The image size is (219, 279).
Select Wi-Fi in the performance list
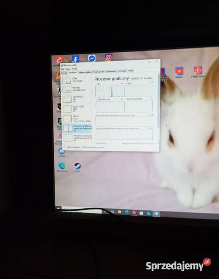77,119
